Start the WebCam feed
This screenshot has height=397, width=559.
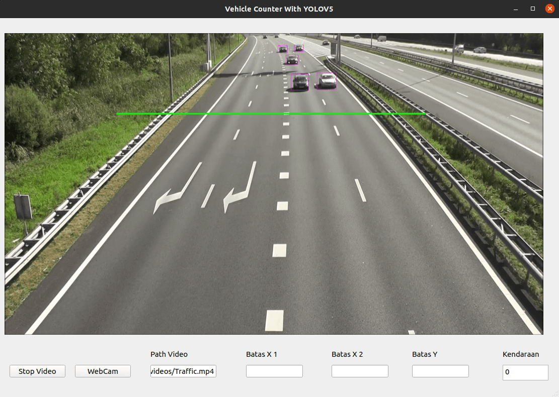click(x=103, y=371)
